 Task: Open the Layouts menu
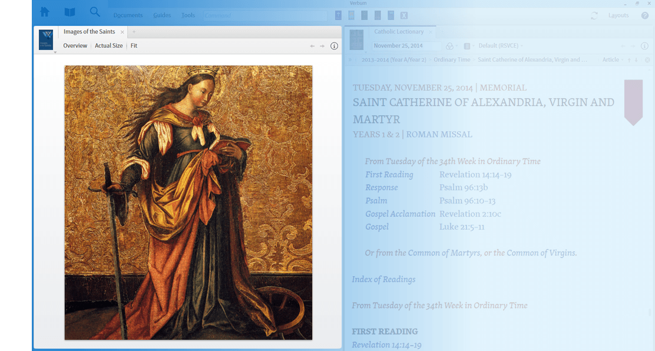pyautogui.click(x=618, y=15)
